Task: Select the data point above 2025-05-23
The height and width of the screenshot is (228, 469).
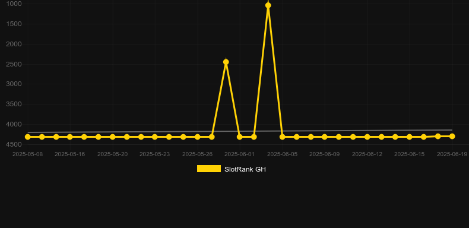Action: tap(154, 137)
